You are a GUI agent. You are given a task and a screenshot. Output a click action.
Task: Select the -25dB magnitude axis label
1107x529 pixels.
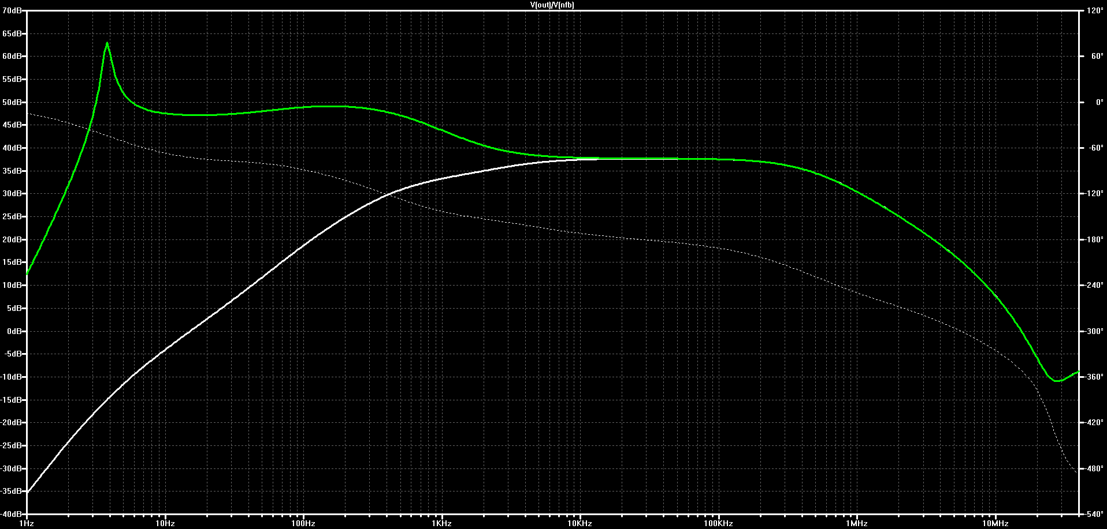11,445
